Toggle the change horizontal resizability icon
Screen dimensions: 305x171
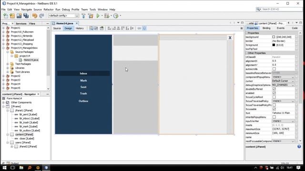[139, 28]
